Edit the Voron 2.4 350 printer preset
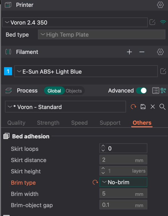The image size is (168, 216). click(x=152, y=22)
